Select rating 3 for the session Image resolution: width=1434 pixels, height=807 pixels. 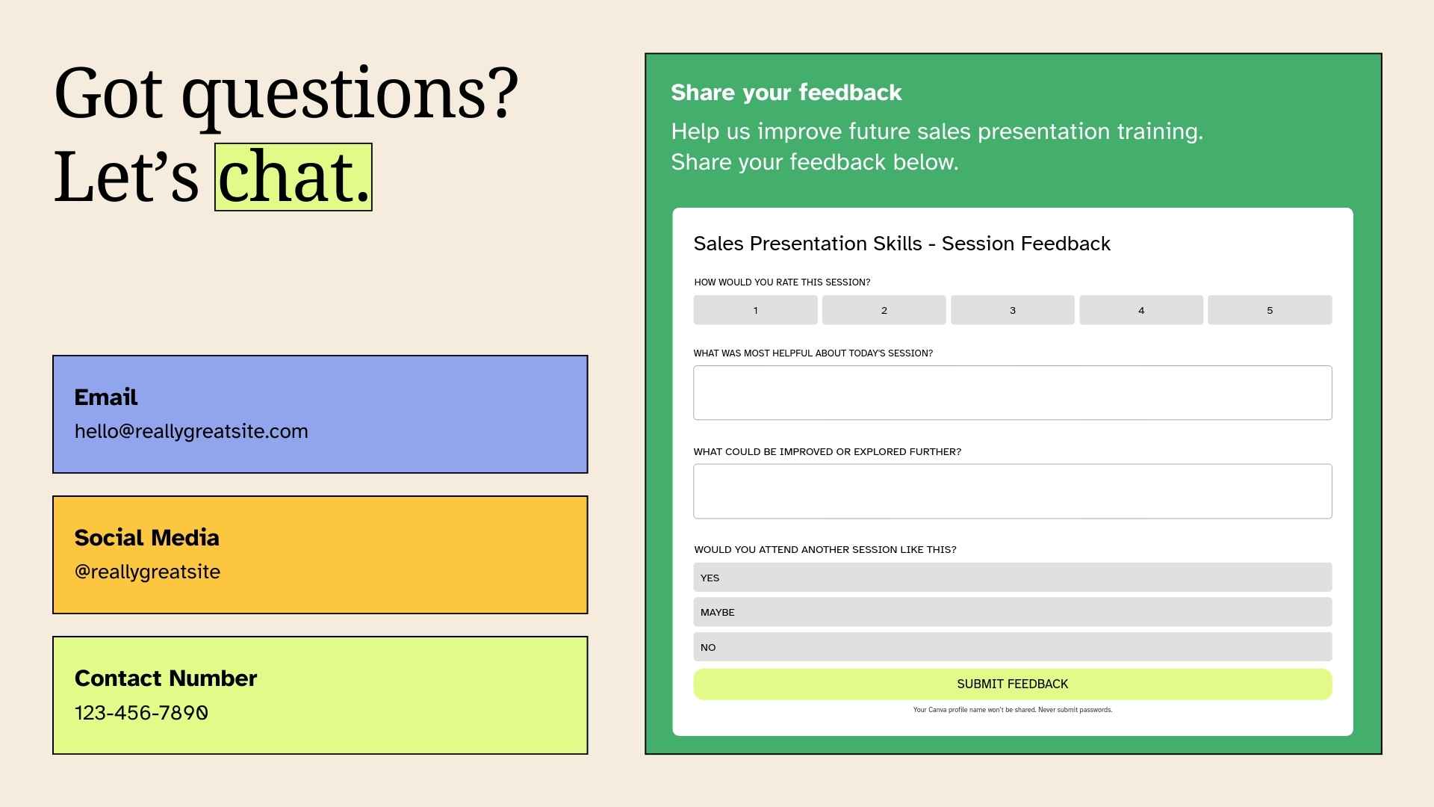(x=1012, y=310)
